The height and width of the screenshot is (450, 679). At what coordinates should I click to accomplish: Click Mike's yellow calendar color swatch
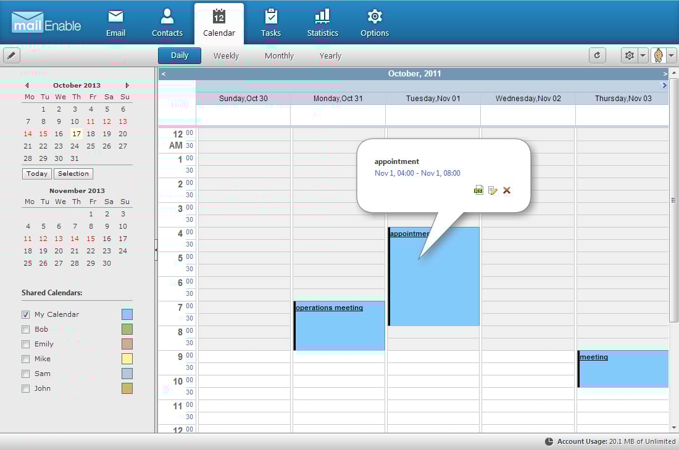(127, 359)
